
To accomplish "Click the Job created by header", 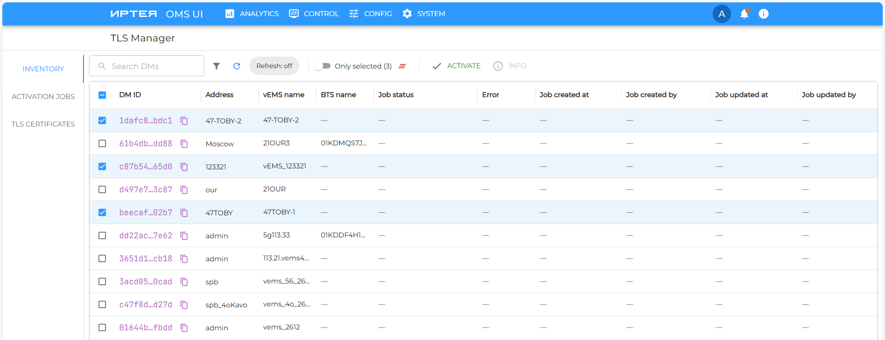I will [651, 95].
